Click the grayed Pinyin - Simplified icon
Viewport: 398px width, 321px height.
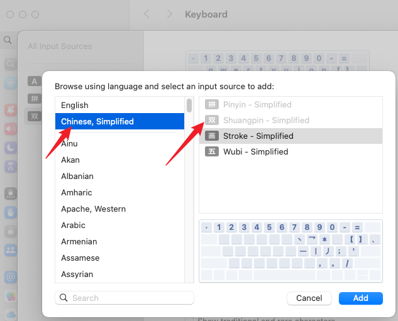tap(212, 104)
